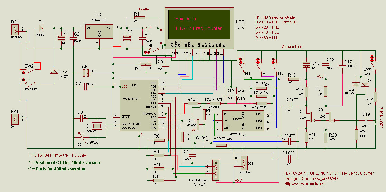Click resistor R13 100 symbol
This screenshot has width=386, height=192.
click(x=293, y=79)
